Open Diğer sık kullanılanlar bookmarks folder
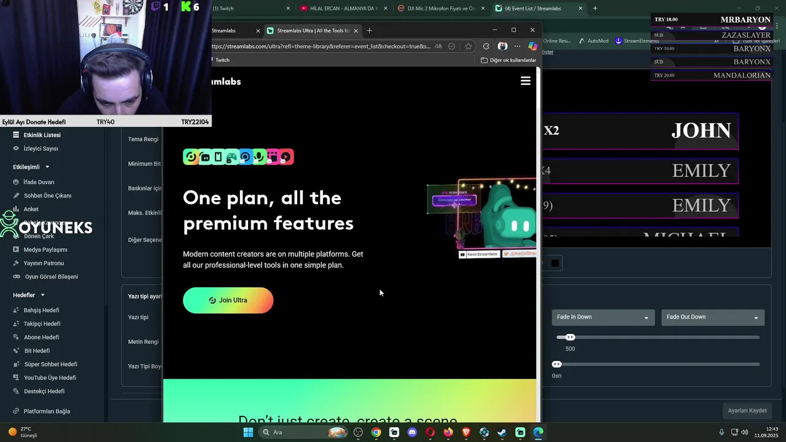The width and height of the screenshot is (786, 442). pyautogui.click(x=508, y=60)
